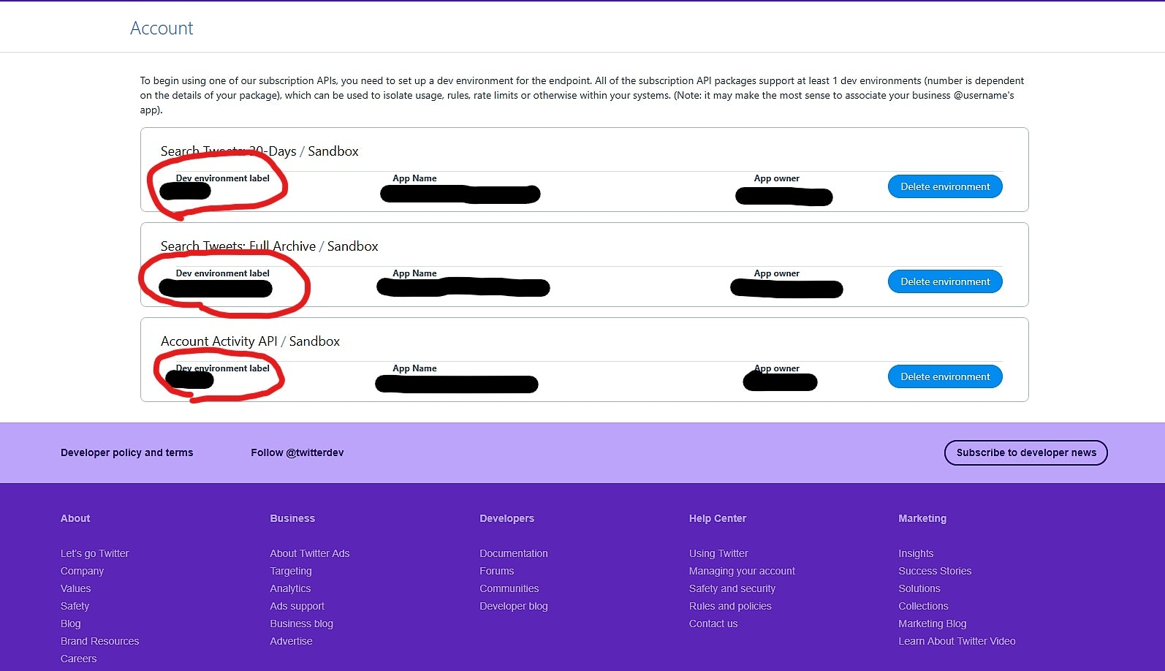Visit the Marketing Blog link
Viewport: 1165px width, 671px height.
pos(933,623)
